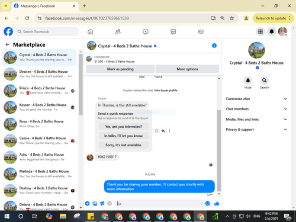296x222 pixels.
Task: Send "In talks. I'll let you know." response
Action: [x=124, y=136]
